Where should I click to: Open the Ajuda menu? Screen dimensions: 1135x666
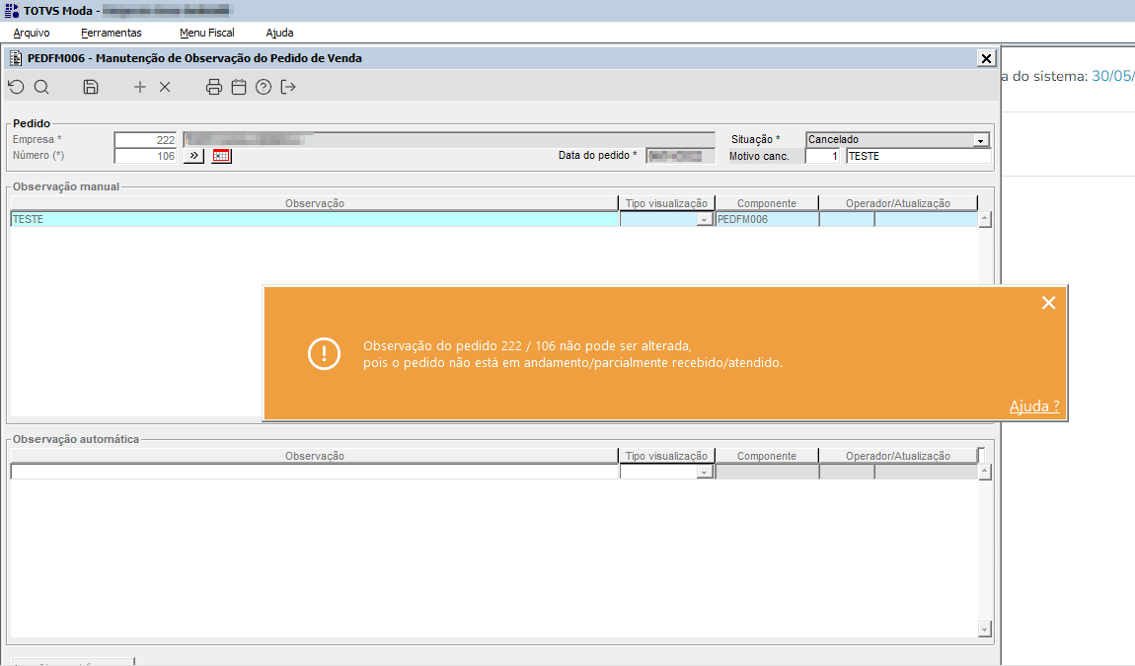279,33
